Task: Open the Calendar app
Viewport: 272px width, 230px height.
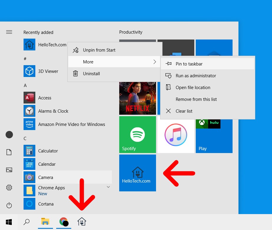Action: (40, 164)
